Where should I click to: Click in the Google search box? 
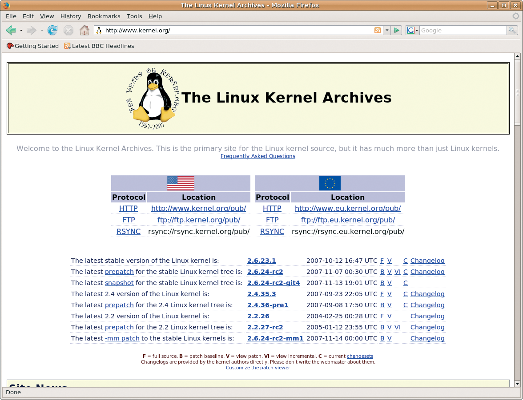[x=463, y=30]
